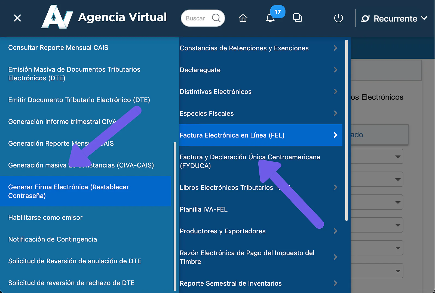Viewport: 435px width, 293px height.
Task: Click the chevron beside Factura Electrónica en Línea
Action: (x=335, y=135)
